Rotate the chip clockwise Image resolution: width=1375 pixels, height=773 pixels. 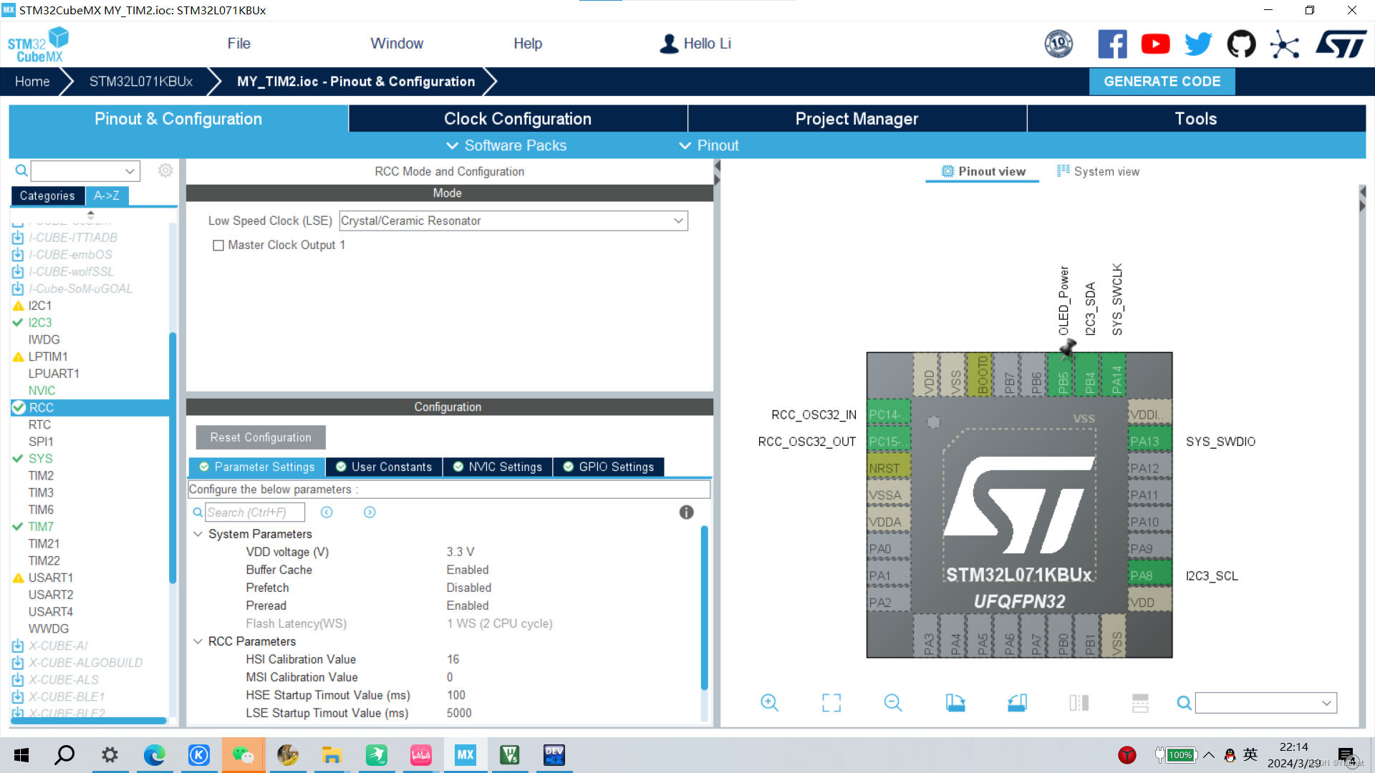[955, 703]
